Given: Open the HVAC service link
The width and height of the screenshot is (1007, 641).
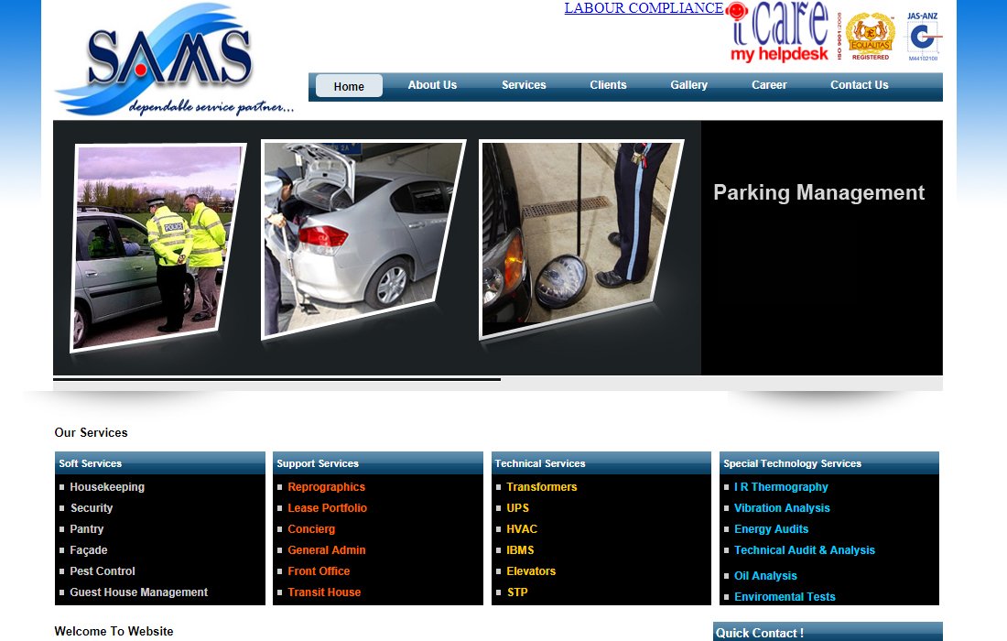Looking at the screenshot, I should click(522, 529).
